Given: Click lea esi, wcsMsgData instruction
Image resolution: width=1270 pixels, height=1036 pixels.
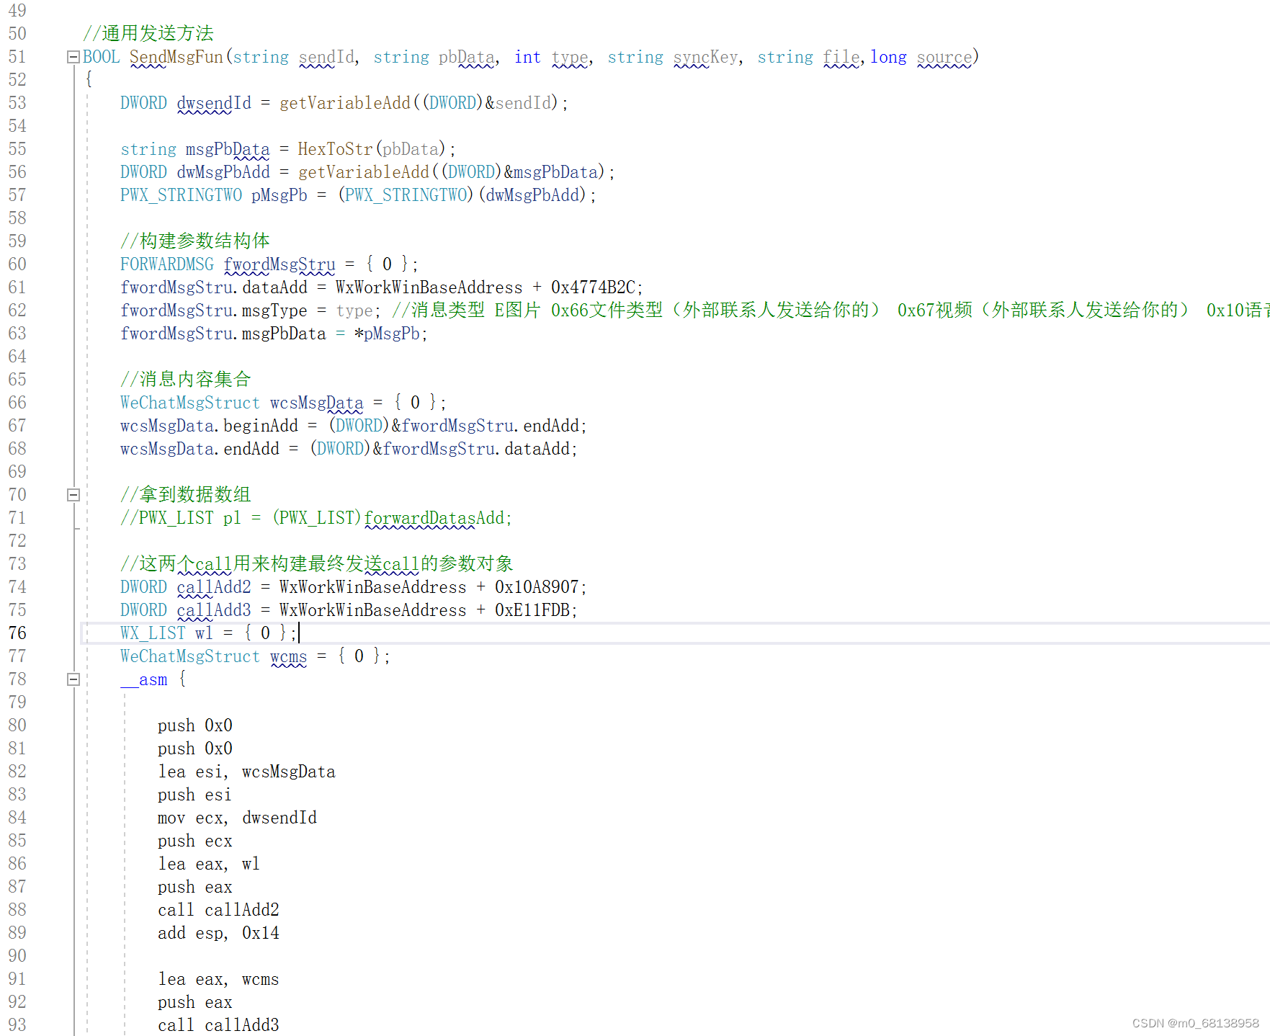Looking at the screenshot, I should pyautogui.click(x=246, y=772).
